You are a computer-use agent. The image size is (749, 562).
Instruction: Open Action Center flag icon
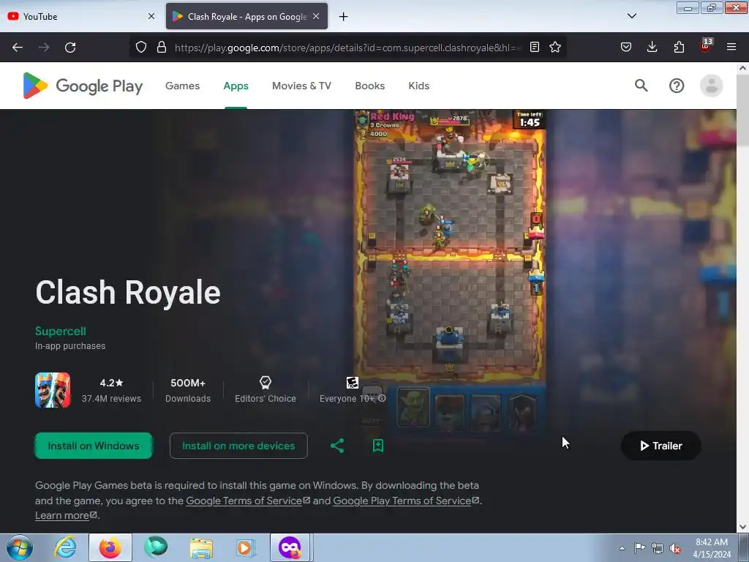[639, 548]
